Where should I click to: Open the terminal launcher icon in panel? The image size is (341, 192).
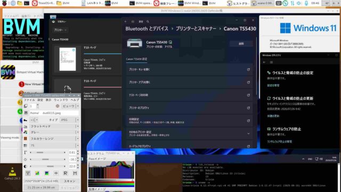coord(27,3)
